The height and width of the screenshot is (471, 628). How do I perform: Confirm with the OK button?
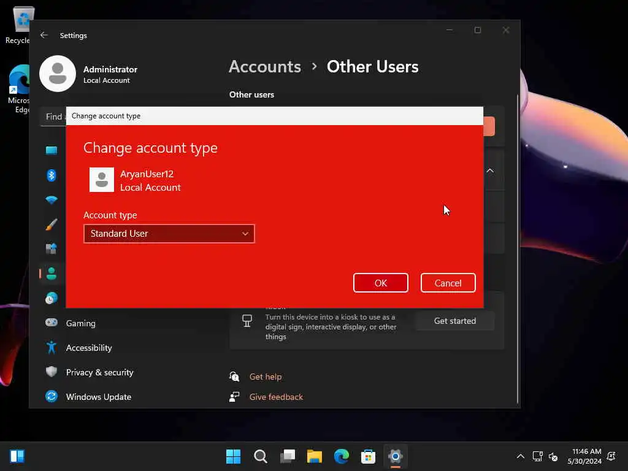click(380, 283)
